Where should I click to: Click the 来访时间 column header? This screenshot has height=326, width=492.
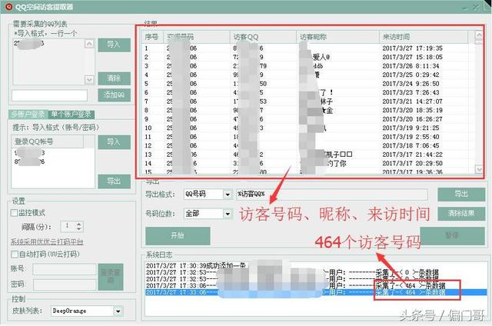424,37
